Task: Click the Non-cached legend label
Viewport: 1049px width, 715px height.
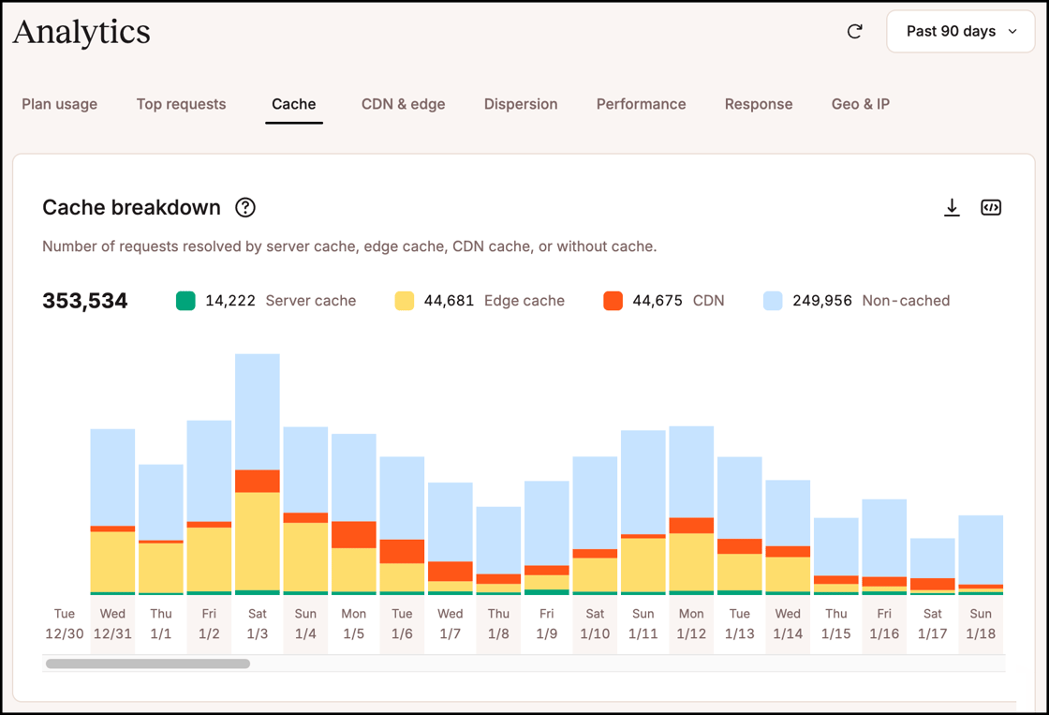Action: point(906,301)
